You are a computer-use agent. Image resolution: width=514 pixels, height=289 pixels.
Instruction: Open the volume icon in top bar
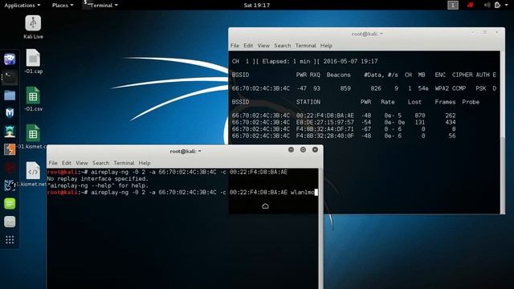click(x=487, y=5)
